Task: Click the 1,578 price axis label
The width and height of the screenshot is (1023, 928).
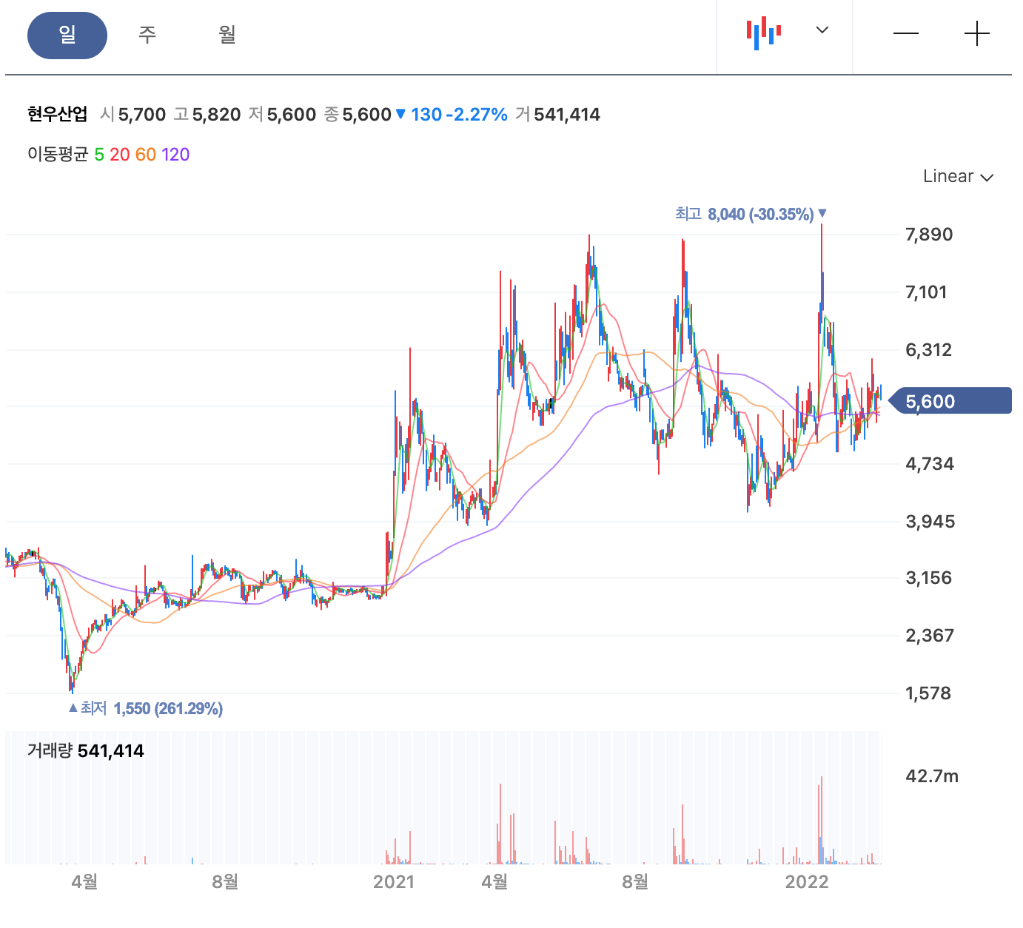Action: pyautogui.click(x=928, y=693)
